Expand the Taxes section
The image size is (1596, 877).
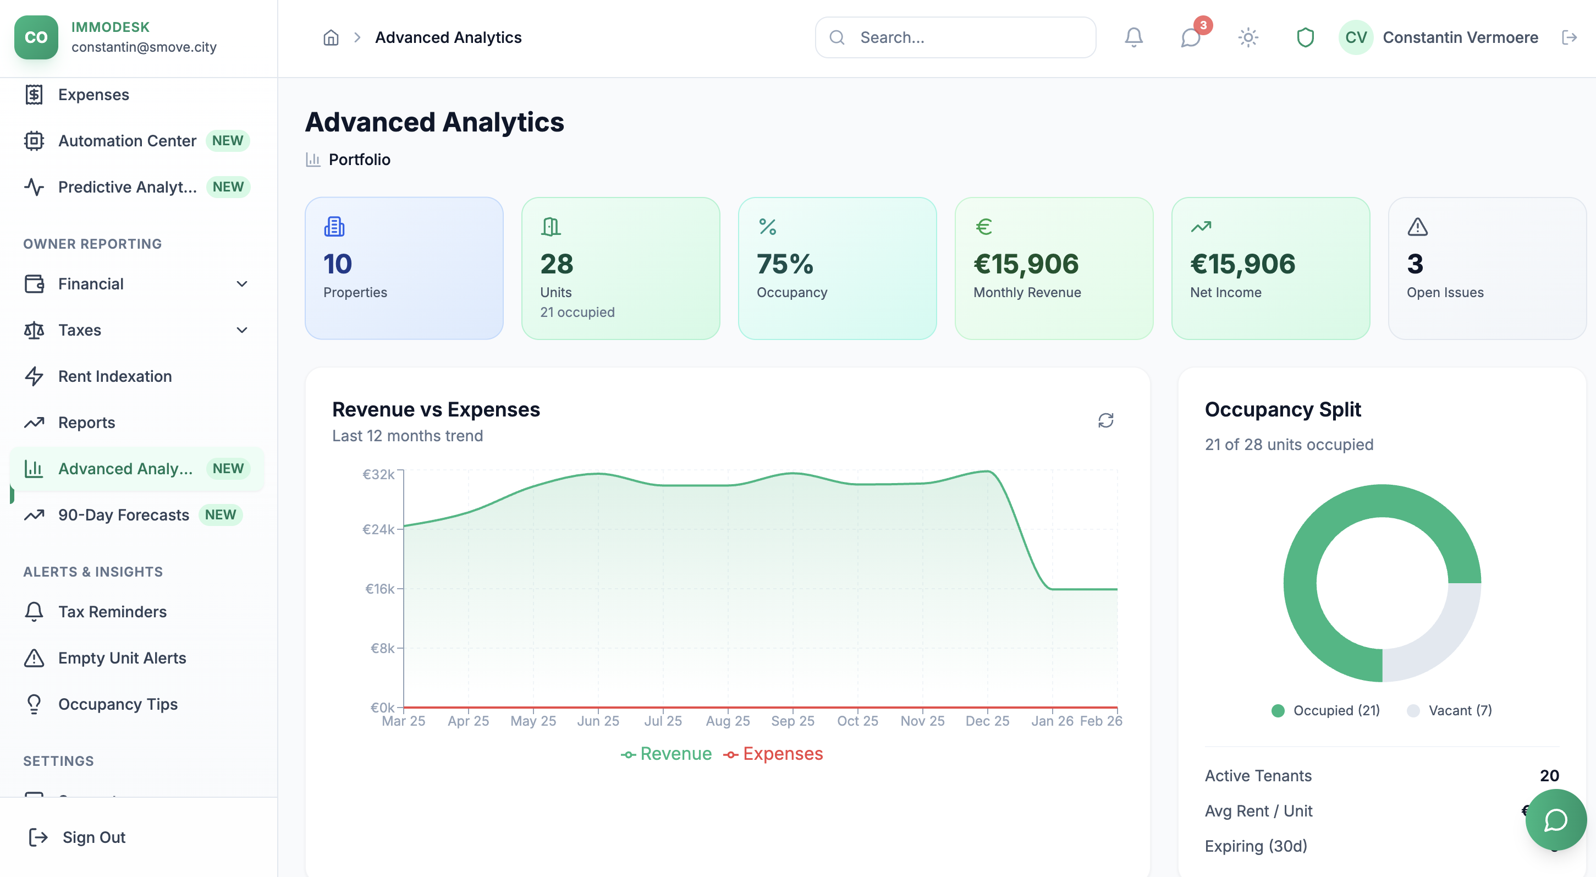coord(241,330)
